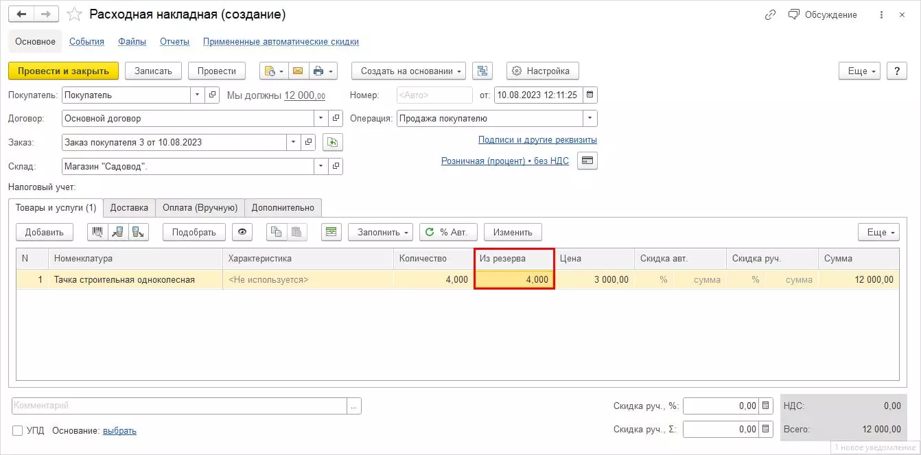
Task: Open the Обсуждение discussion panel
Action: [x=822, y=14]
